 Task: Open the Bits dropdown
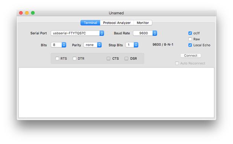58,45
